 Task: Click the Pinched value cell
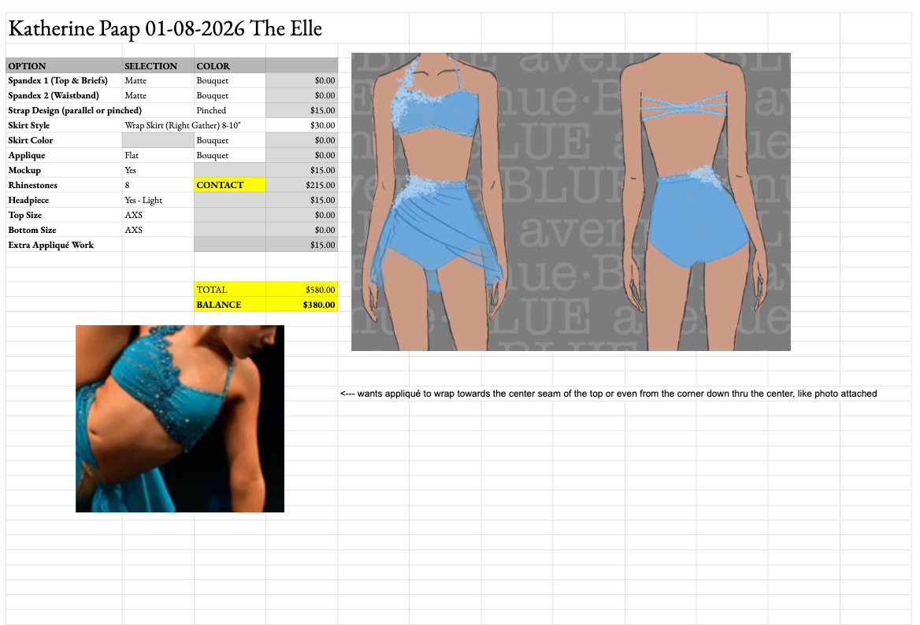point(229,110)
